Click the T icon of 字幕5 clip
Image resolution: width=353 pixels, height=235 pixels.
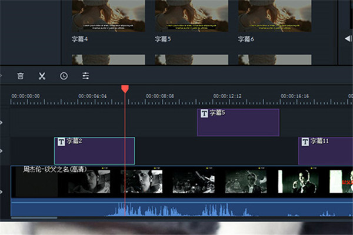204,113
